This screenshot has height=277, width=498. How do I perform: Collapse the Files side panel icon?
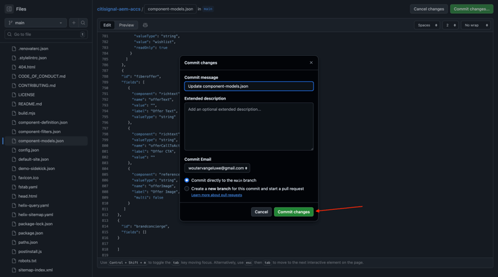(9, 9)
